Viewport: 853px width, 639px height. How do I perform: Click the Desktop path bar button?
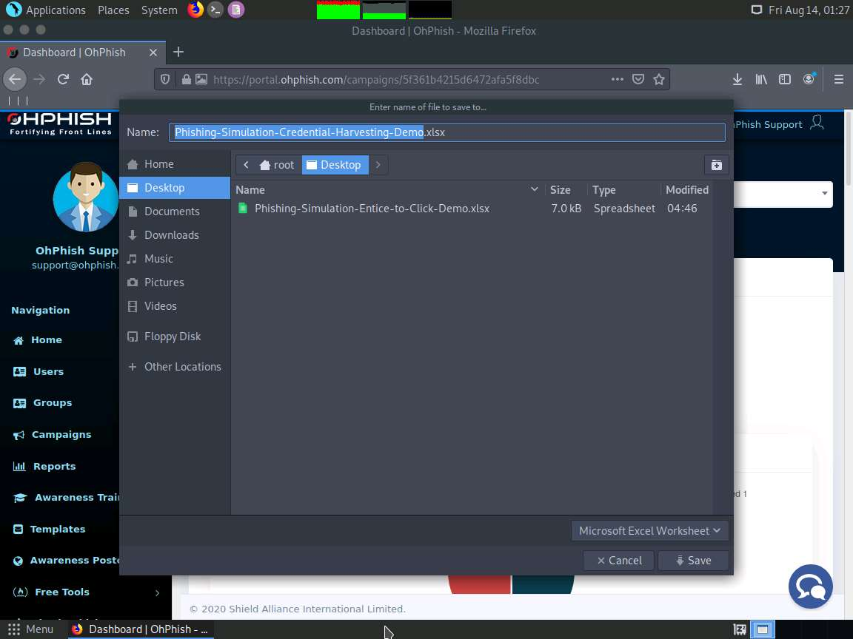click(335, 165)
